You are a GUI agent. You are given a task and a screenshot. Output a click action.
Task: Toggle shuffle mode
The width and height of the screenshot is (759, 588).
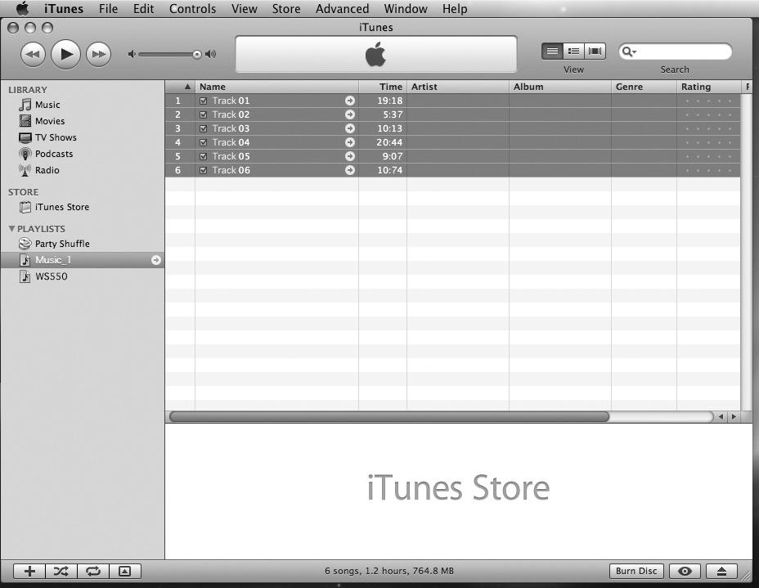pyautogui.click(x=61, y=572)
